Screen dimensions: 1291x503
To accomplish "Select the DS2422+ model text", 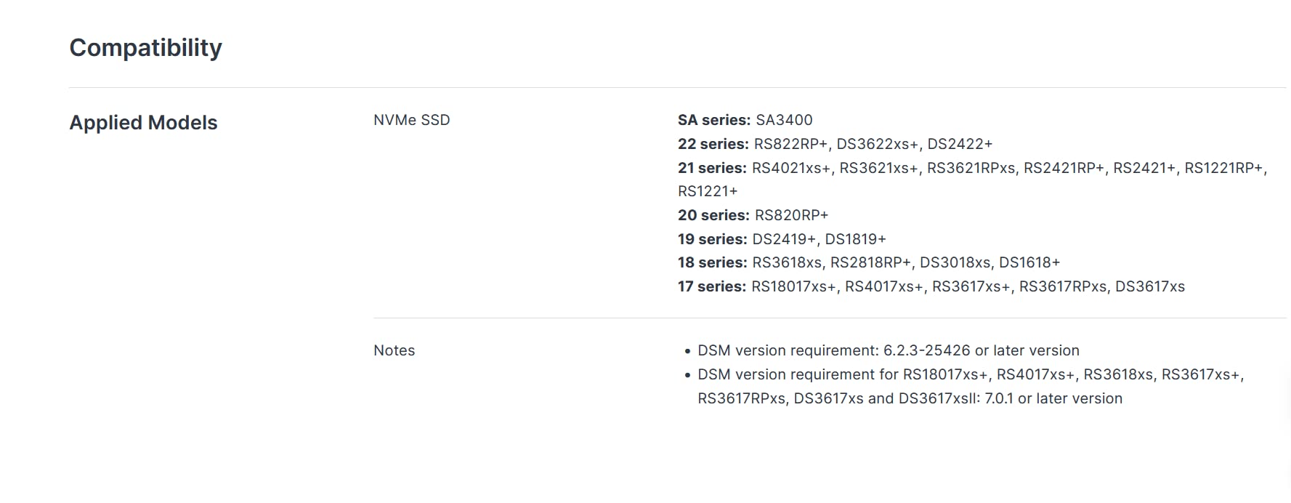I will coord(960,144).
